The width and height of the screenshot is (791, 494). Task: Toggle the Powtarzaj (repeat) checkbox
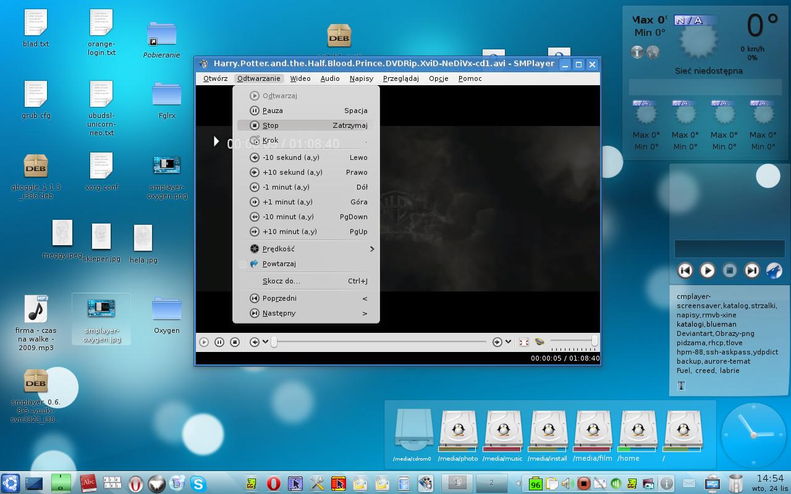pos(243,264)
